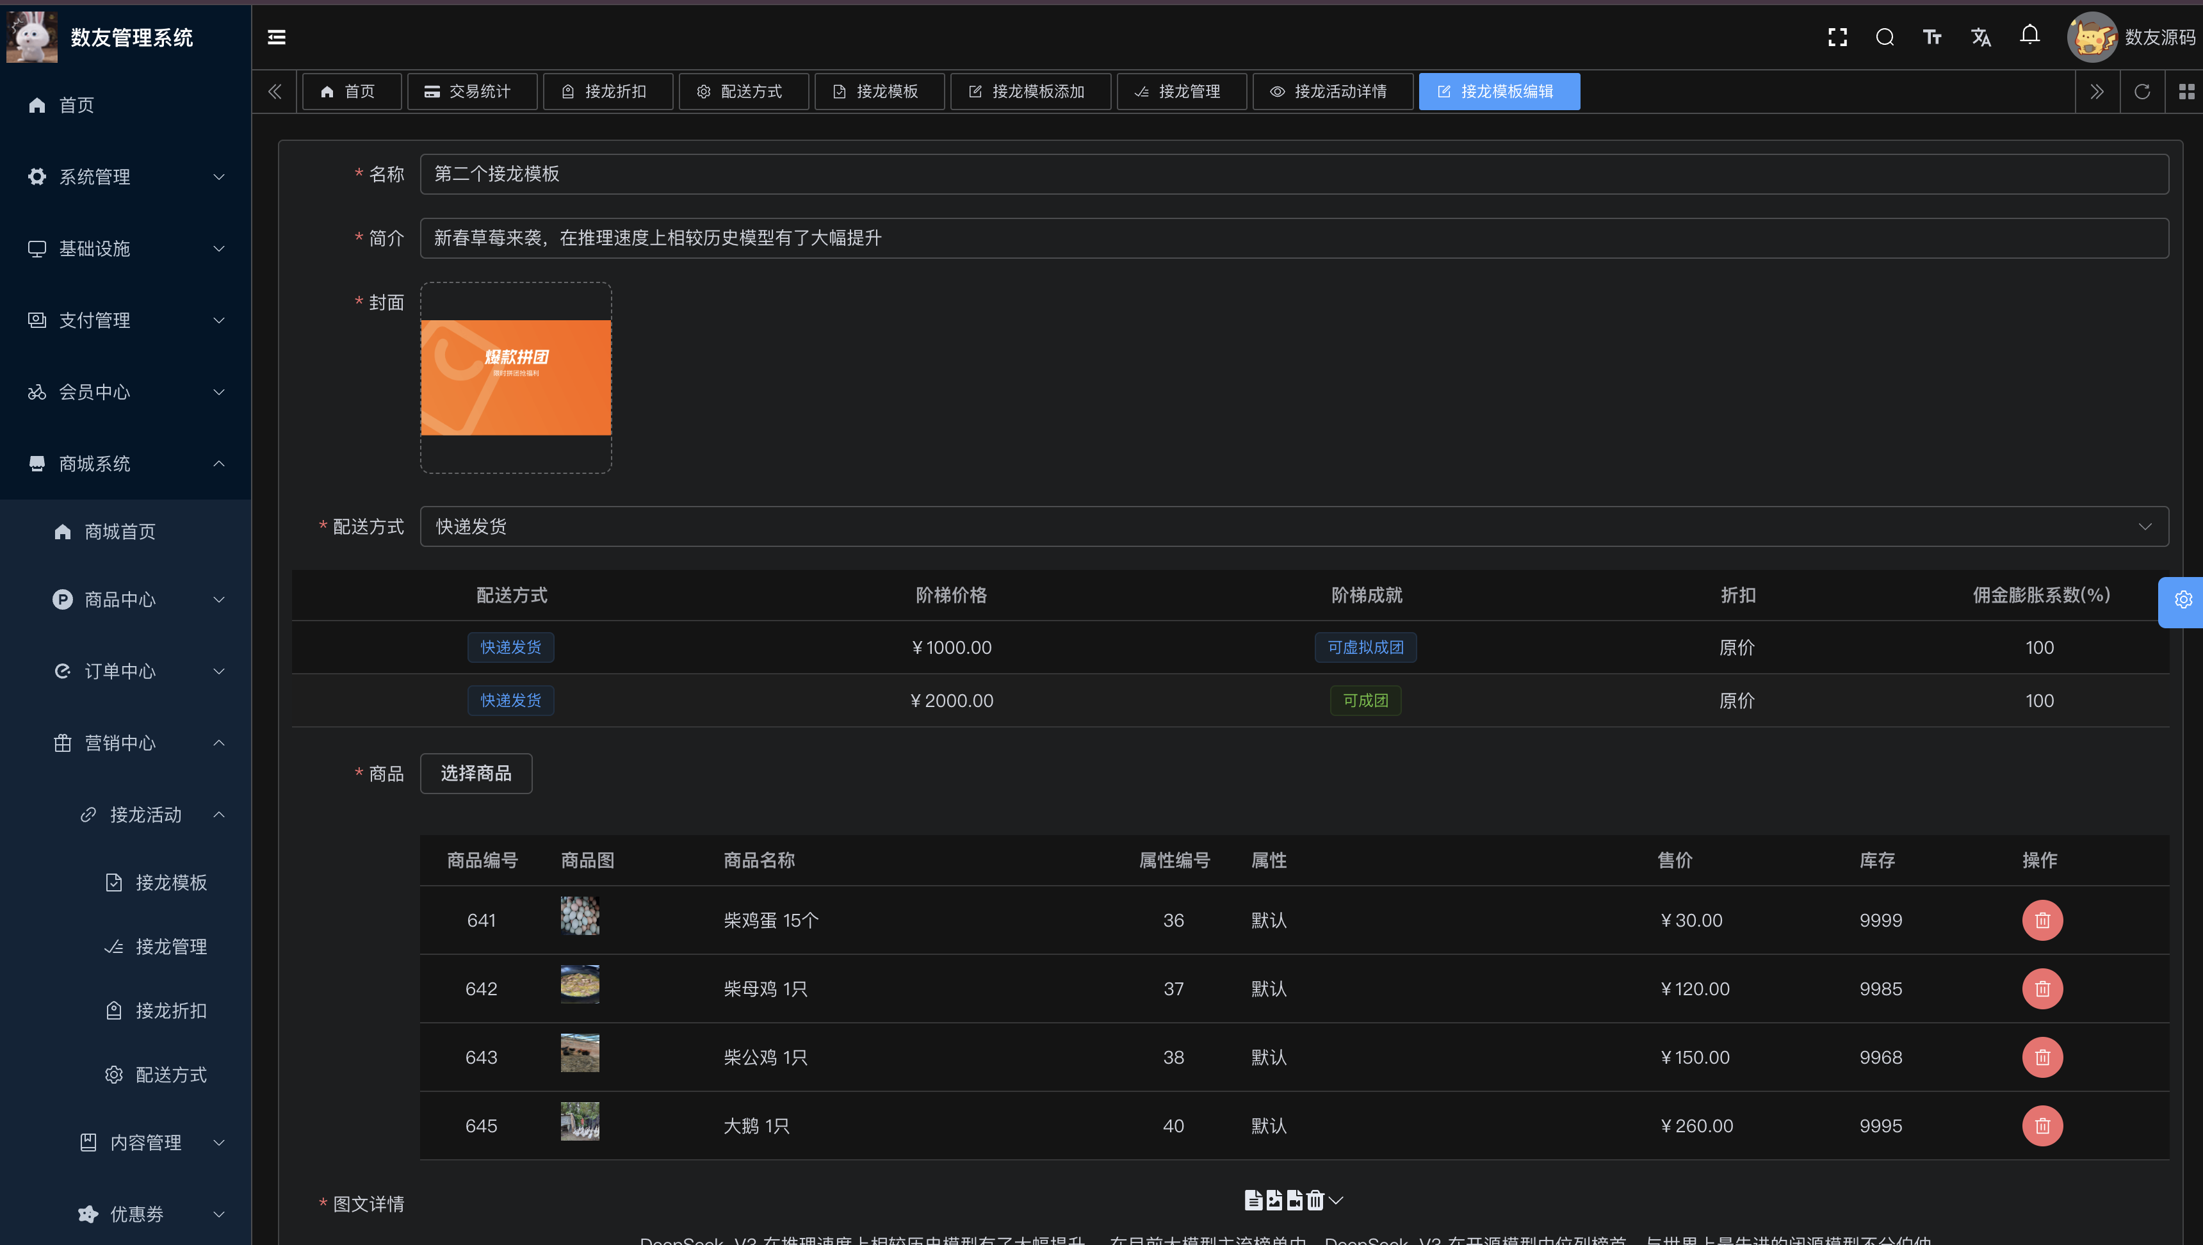The height and width of the screenshot is (1245, 2203).
Task: Open 接龙模板 in the sidebar
Action: click(126, 883)
